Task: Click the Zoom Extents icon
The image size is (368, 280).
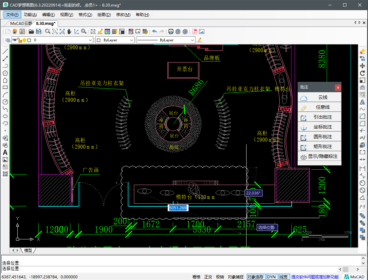Action: (x=62, y=31)
